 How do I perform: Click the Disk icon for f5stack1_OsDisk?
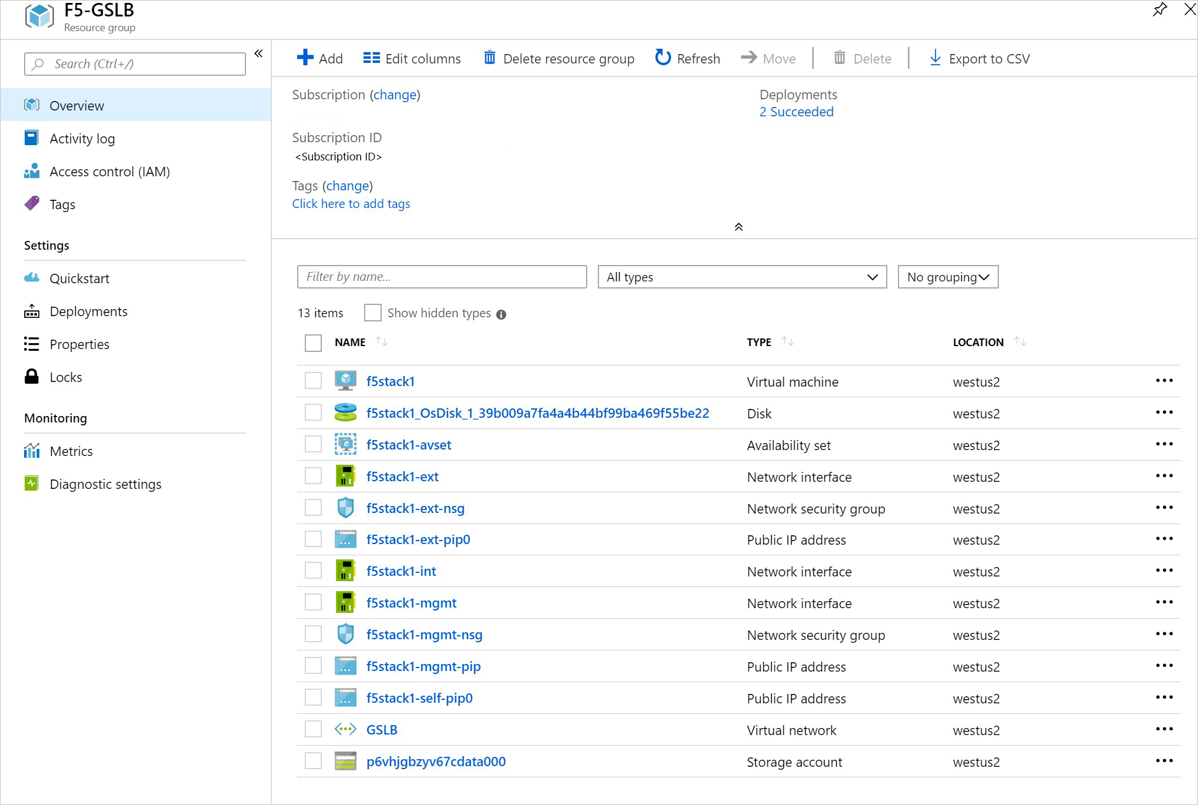click(345, 413)
